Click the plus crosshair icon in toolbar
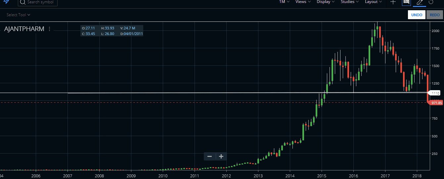 393,2
